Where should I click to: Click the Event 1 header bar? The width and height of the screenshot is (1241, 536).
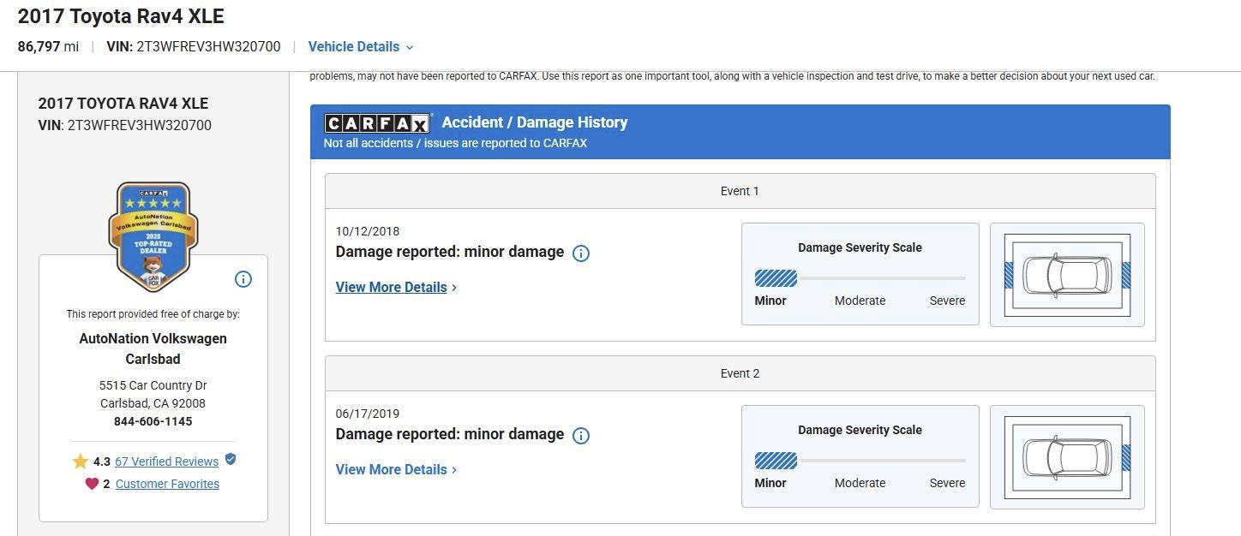coord(740,191)
